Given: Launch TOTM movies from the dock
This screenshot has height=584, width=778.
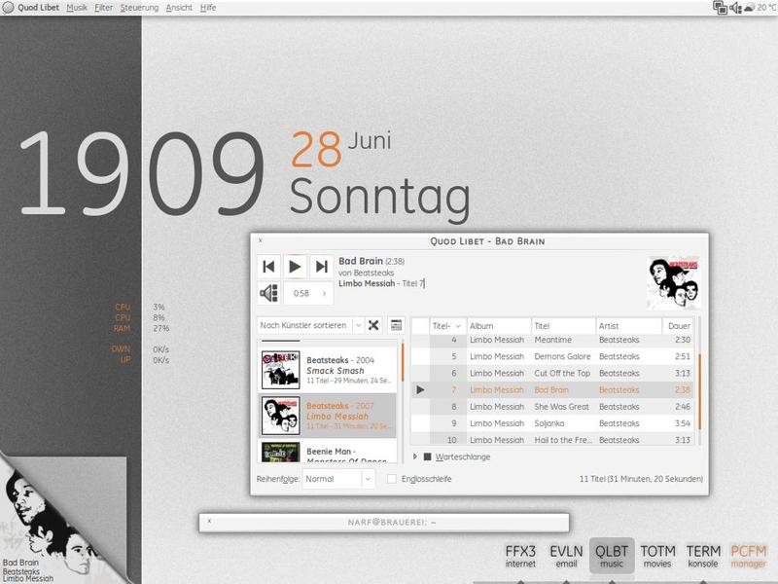Looking at the screenshot, I should tap(657, 556).
